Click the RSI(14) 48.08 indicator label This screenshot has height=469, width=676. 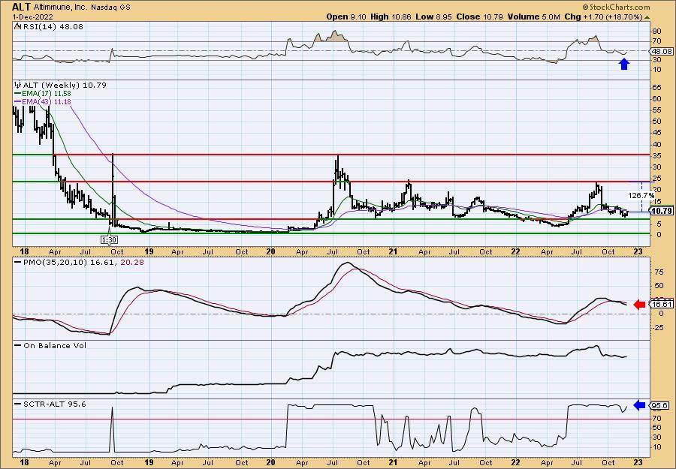(53, 26)
